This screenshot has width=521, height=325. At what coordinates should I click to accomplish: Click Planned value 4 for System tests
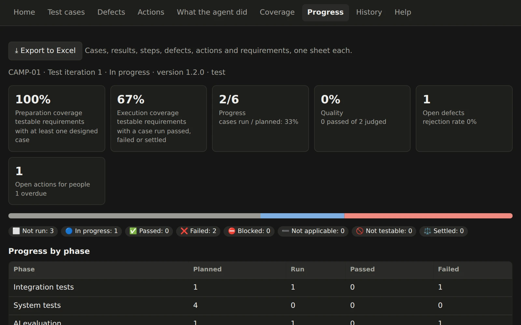[x=195, y=305]
